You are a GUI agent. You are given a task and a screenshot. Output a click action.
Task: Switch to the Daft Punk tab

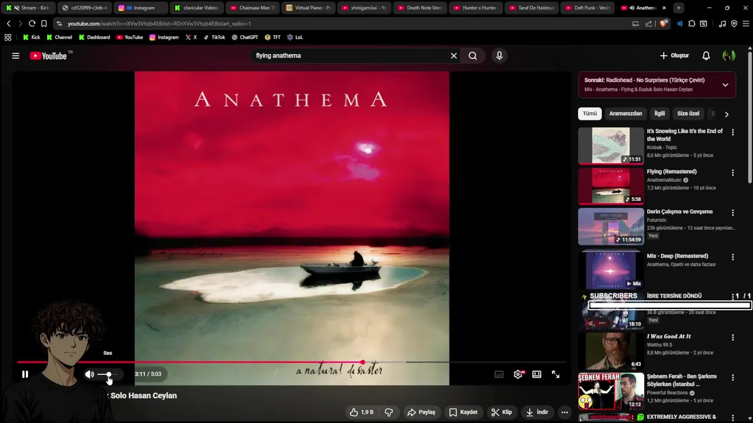click(x=588, y=8)
